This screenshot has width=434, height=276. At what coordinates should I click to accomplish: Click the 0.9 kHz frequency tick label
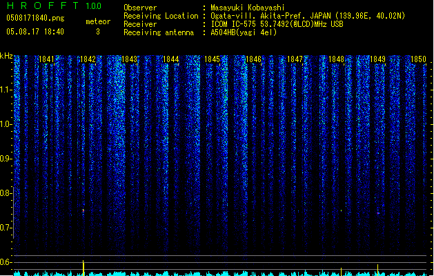[x=6, y=159]
